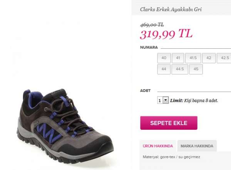Image resolution: width=231 pixels, height=170 pixels.
Task: Open the Adet quantity dropdown arrow
Action: pos(166,100)
